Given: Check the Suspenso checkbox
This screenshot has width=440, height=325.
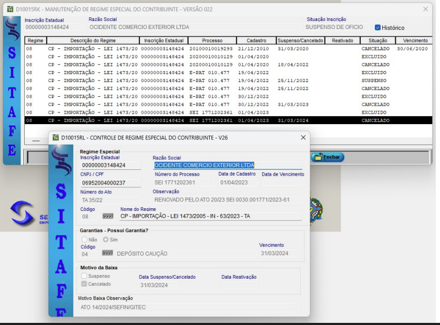Looking at the screenshot, I should [x=84, y=276].
